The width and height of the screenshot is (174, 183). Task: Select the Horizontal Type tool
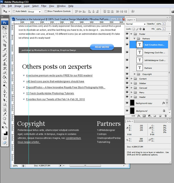pyautogui.click(x=5, y=96)
